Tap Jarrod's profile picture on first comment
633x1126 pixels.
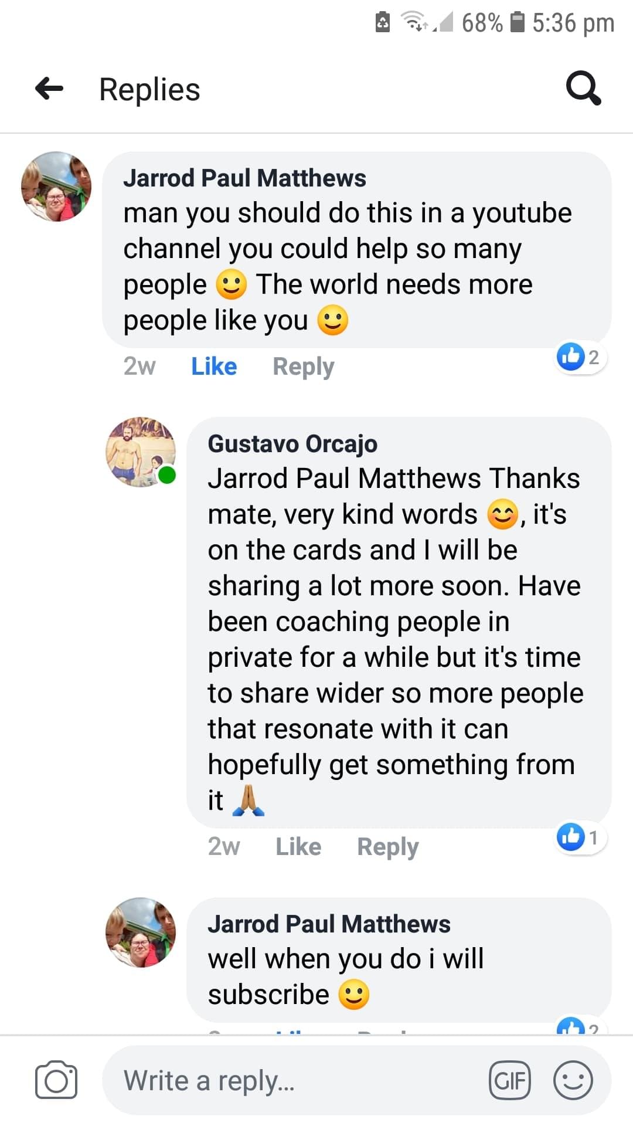pos(56,186)
